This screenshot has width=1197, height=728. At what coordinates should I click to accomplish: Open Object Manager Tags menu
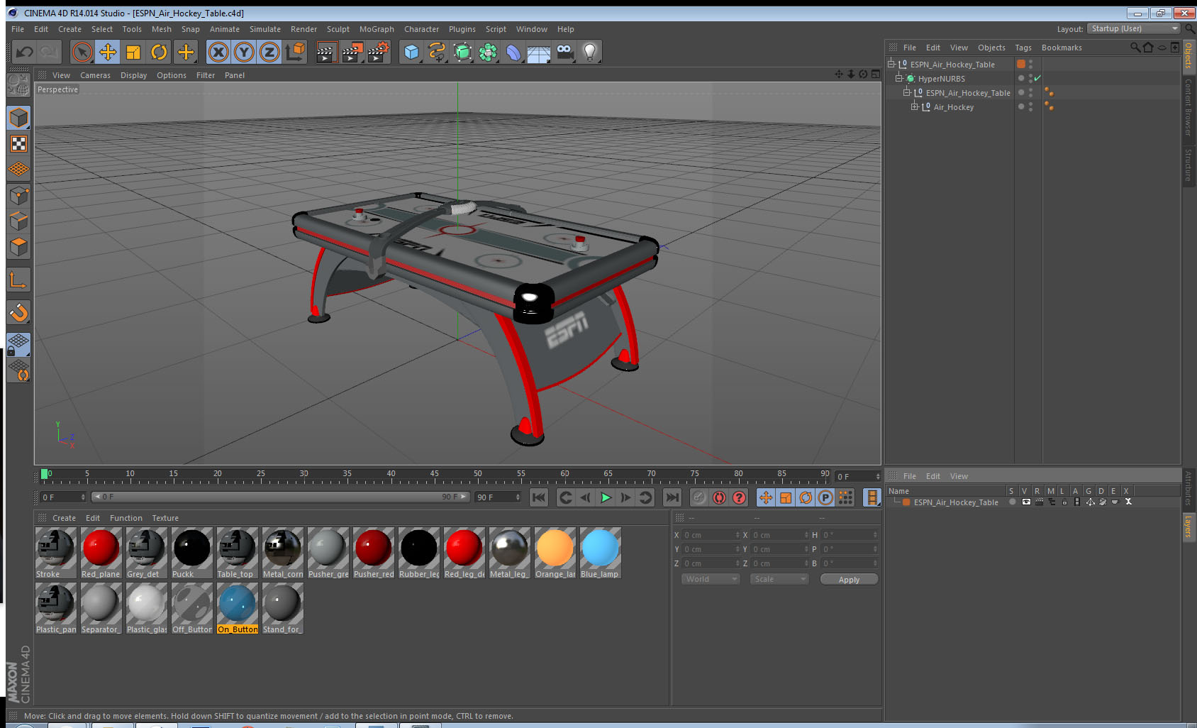1023,48
